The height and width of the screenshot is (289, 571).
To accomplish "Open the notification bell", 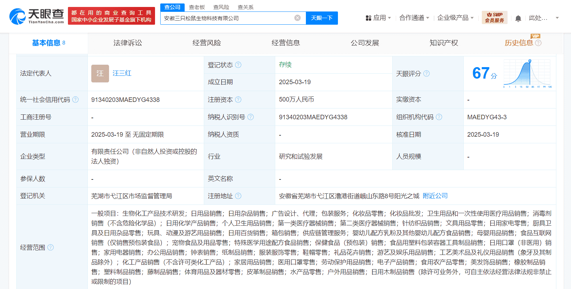I will [518, 18].
